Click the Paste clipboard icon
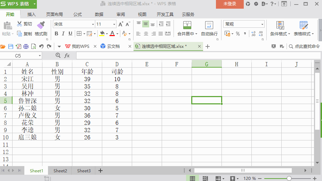 point(8,26)
